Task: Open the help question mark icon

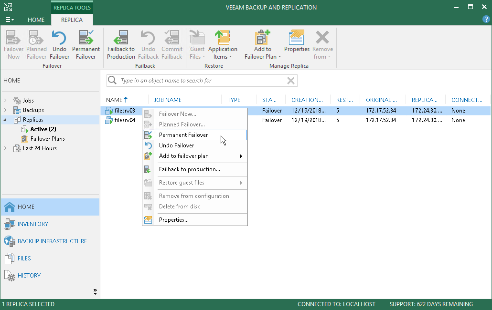Action: 486,20
